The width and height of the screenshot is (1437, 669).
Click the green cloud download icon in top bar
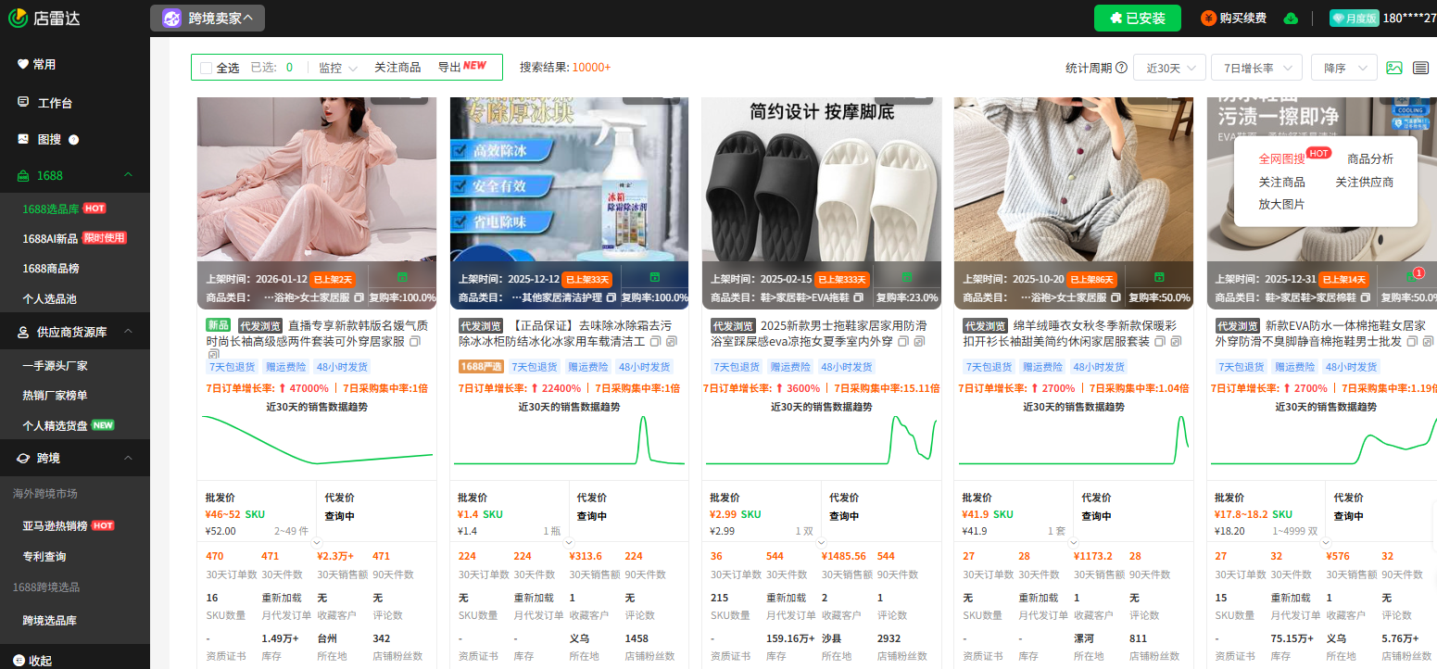tap(1291, 18)
